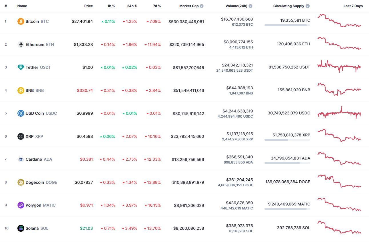The width and height of the screenshot is (369, 242).
Task: Sort by the Price column header
Action: coord(89,6)
